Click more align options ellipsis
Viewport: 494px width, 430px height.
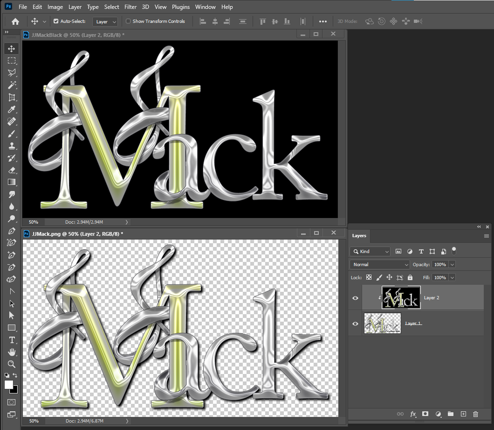322,21
